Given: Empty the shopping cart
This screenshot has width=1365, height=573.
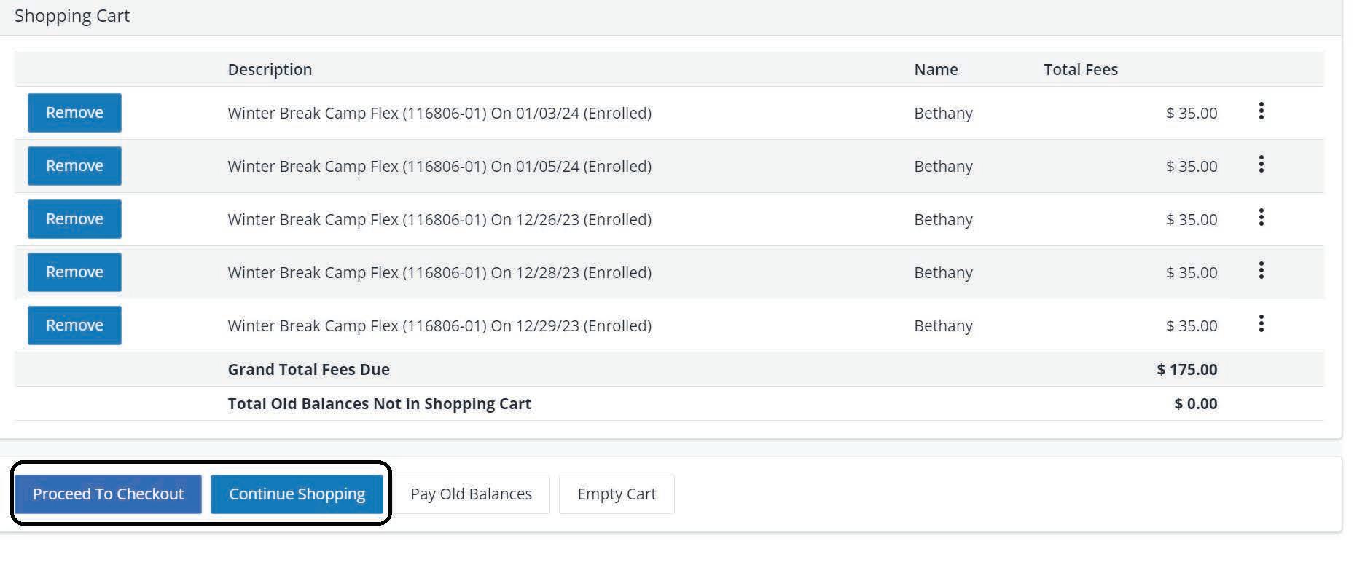Looking at the screenshot, I should coord(617,494).
